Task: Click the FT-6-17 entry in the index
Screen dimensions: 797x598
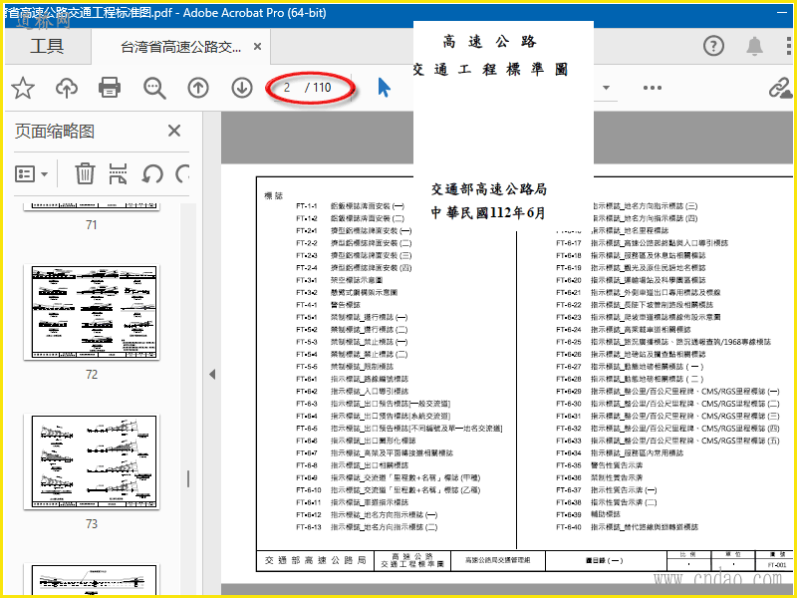Action: click(642, 243)
